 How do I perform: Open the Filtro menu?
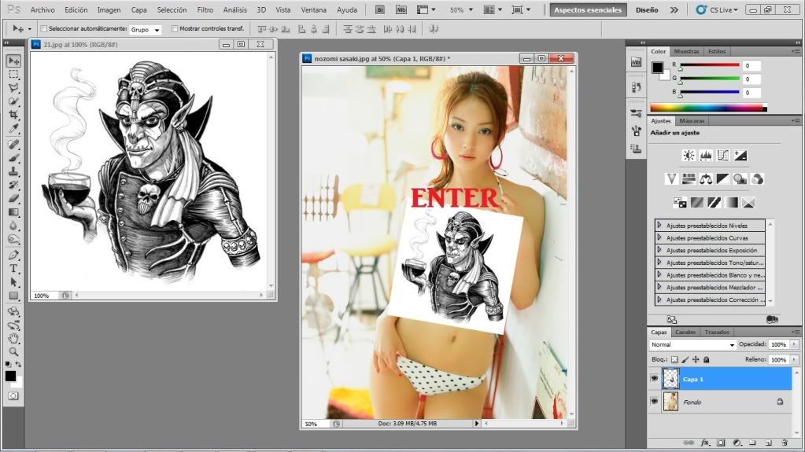click(x=205, y=9)
